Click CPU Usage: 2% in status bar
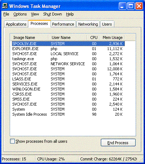This screenshot has height=164, width=145. [x=51, y=159]
